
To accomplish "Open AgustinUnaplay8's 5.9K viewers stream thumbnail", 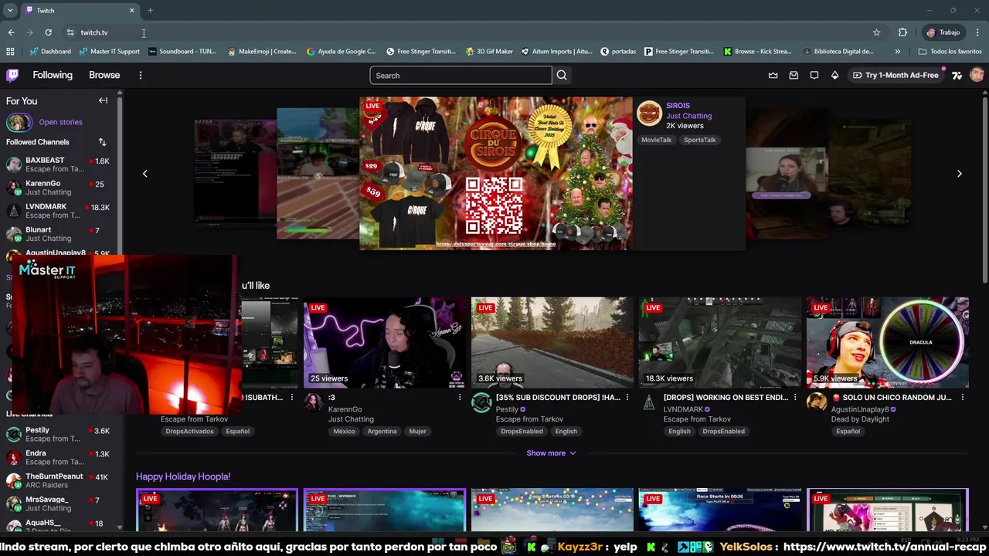I will coord(888,343).
